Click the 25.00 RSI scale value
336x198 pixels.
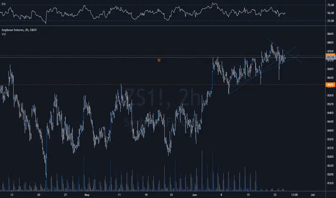coord(331,21)
